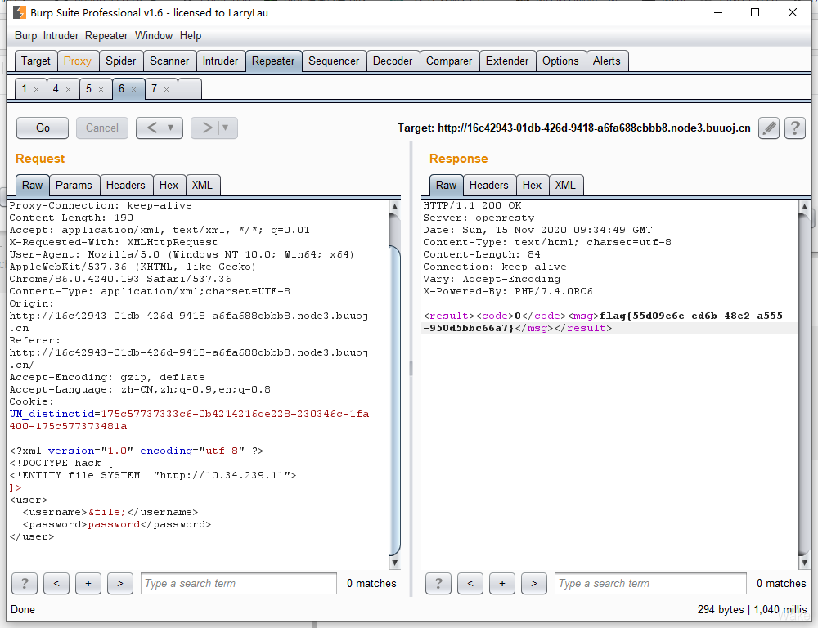The image size is (818, 628).
Task: Open the Request XML view tab
Action: pos(202,185)
